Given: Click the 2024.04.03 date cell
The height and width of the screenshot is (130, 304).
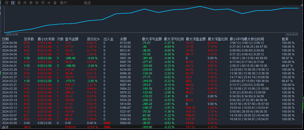Looking at the screenshot, I should (10, 58).
